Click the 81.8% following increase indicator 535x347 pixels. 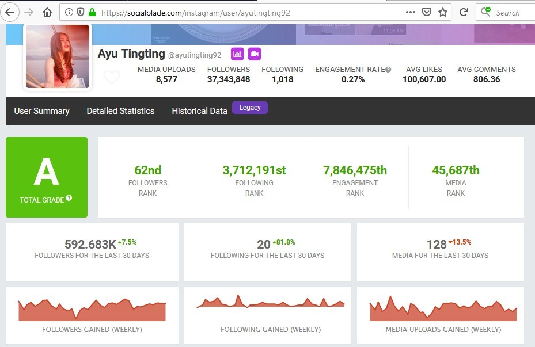click(x=283, y=242)
